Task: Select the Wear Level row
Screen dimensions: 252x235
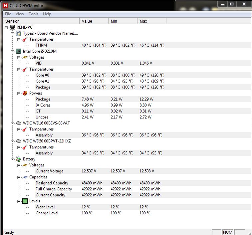Action: click(143, 207)
